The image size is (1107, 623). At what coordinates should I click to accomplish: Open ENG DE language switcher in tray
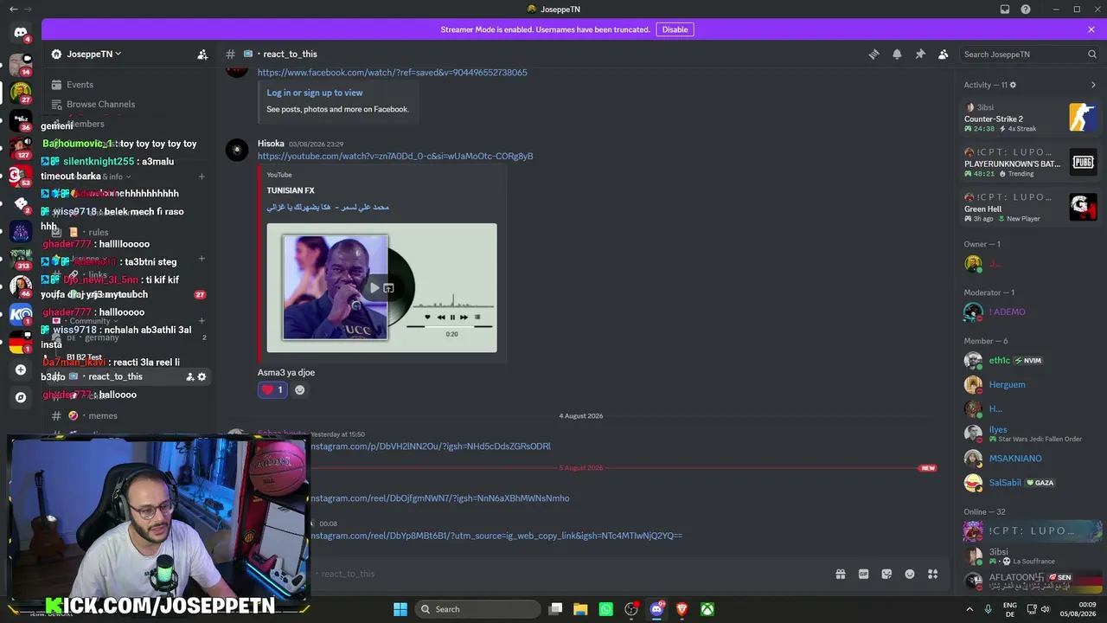(1009, 609)
